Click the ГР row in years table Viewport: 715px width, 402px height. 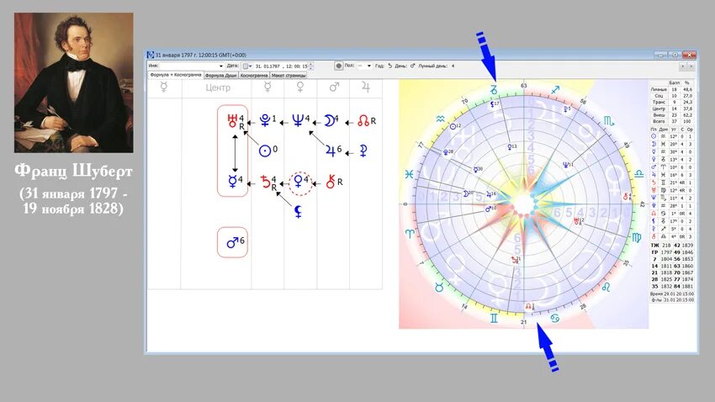point(672,252)
